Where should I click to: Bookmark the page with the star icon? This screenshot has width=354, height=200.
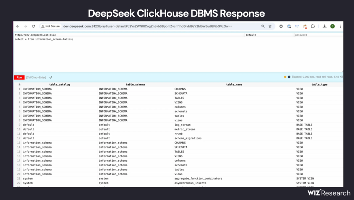point(270,26)
